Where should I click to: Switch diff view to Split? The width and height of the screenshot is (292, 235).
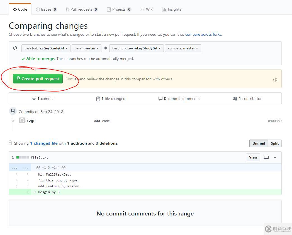tap(274, 143)
